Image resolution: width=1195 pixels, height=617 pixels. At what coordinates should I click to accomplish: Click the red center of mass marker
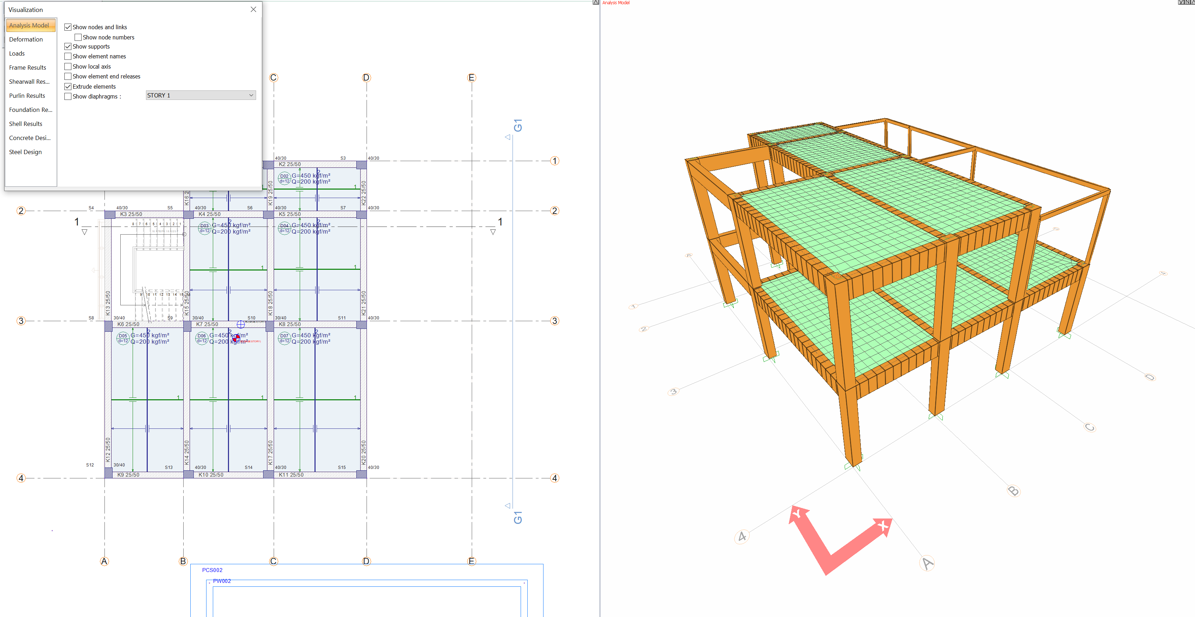(236, 338)
